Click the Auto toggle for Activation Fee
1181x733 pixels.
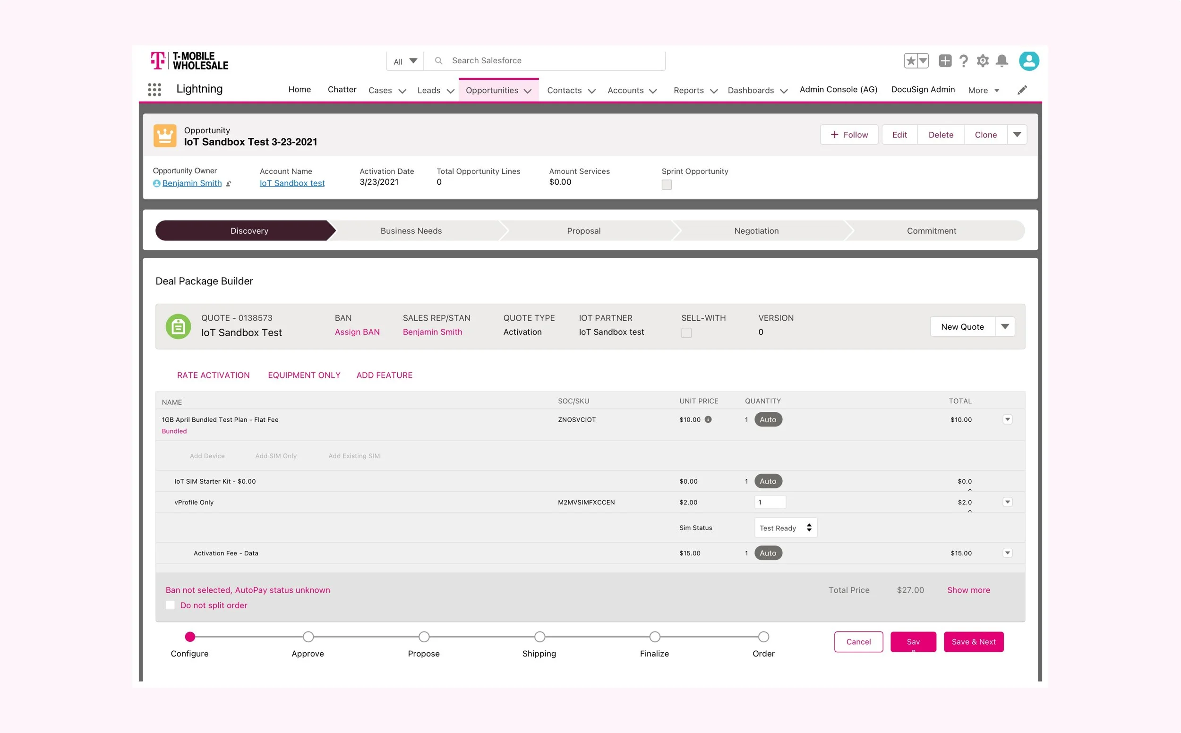pos(768,553)
